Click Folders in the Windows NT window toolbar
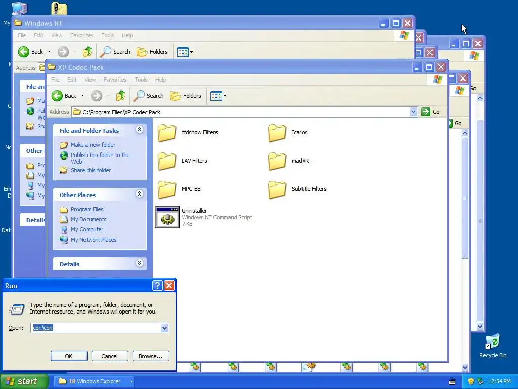518x389 pixels. pyautogui.click(x=152, y=52)
